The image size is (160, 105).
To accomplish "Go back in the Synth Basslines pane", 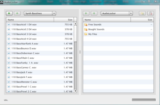I will coord(9,13).
